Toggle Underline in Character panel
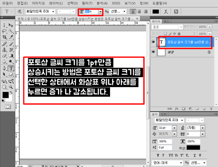The height and width of the screenshot is (167, 218). (194, 155)
